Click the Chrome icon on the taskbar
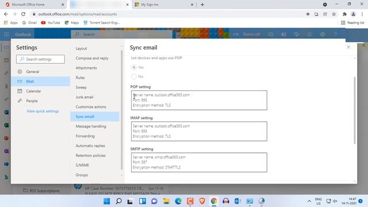Viewport: 368px width, 207px height. tap(214, 201)
